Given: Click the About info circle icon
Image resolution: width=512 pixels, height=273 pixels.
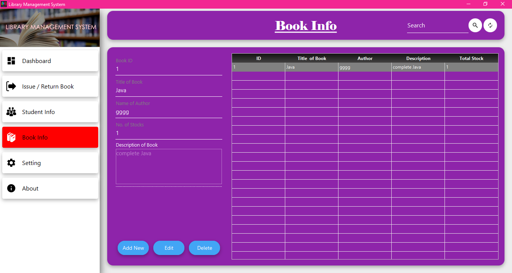Looking at the screenshot, I should [11, 188].
